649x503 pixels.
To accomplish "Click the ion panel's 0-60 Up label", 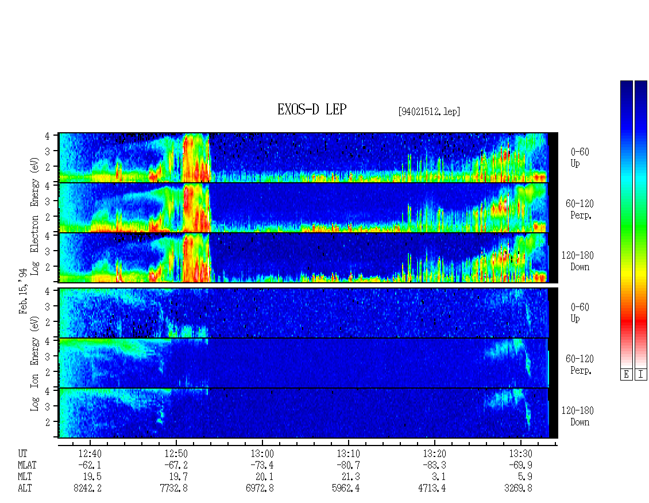I will click(580, 313).
